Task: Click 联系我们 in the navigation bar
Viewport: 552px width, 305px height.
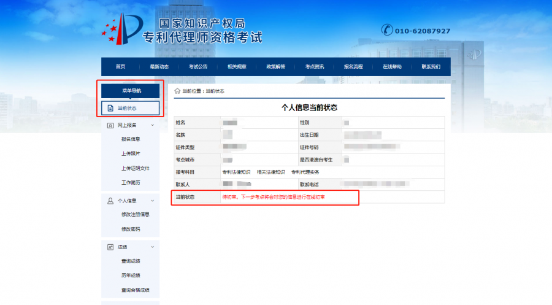Action: click(431, 66)
